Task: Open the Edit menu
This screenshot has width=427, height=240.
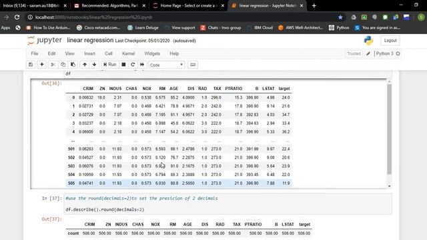Action: coord(51,53)
